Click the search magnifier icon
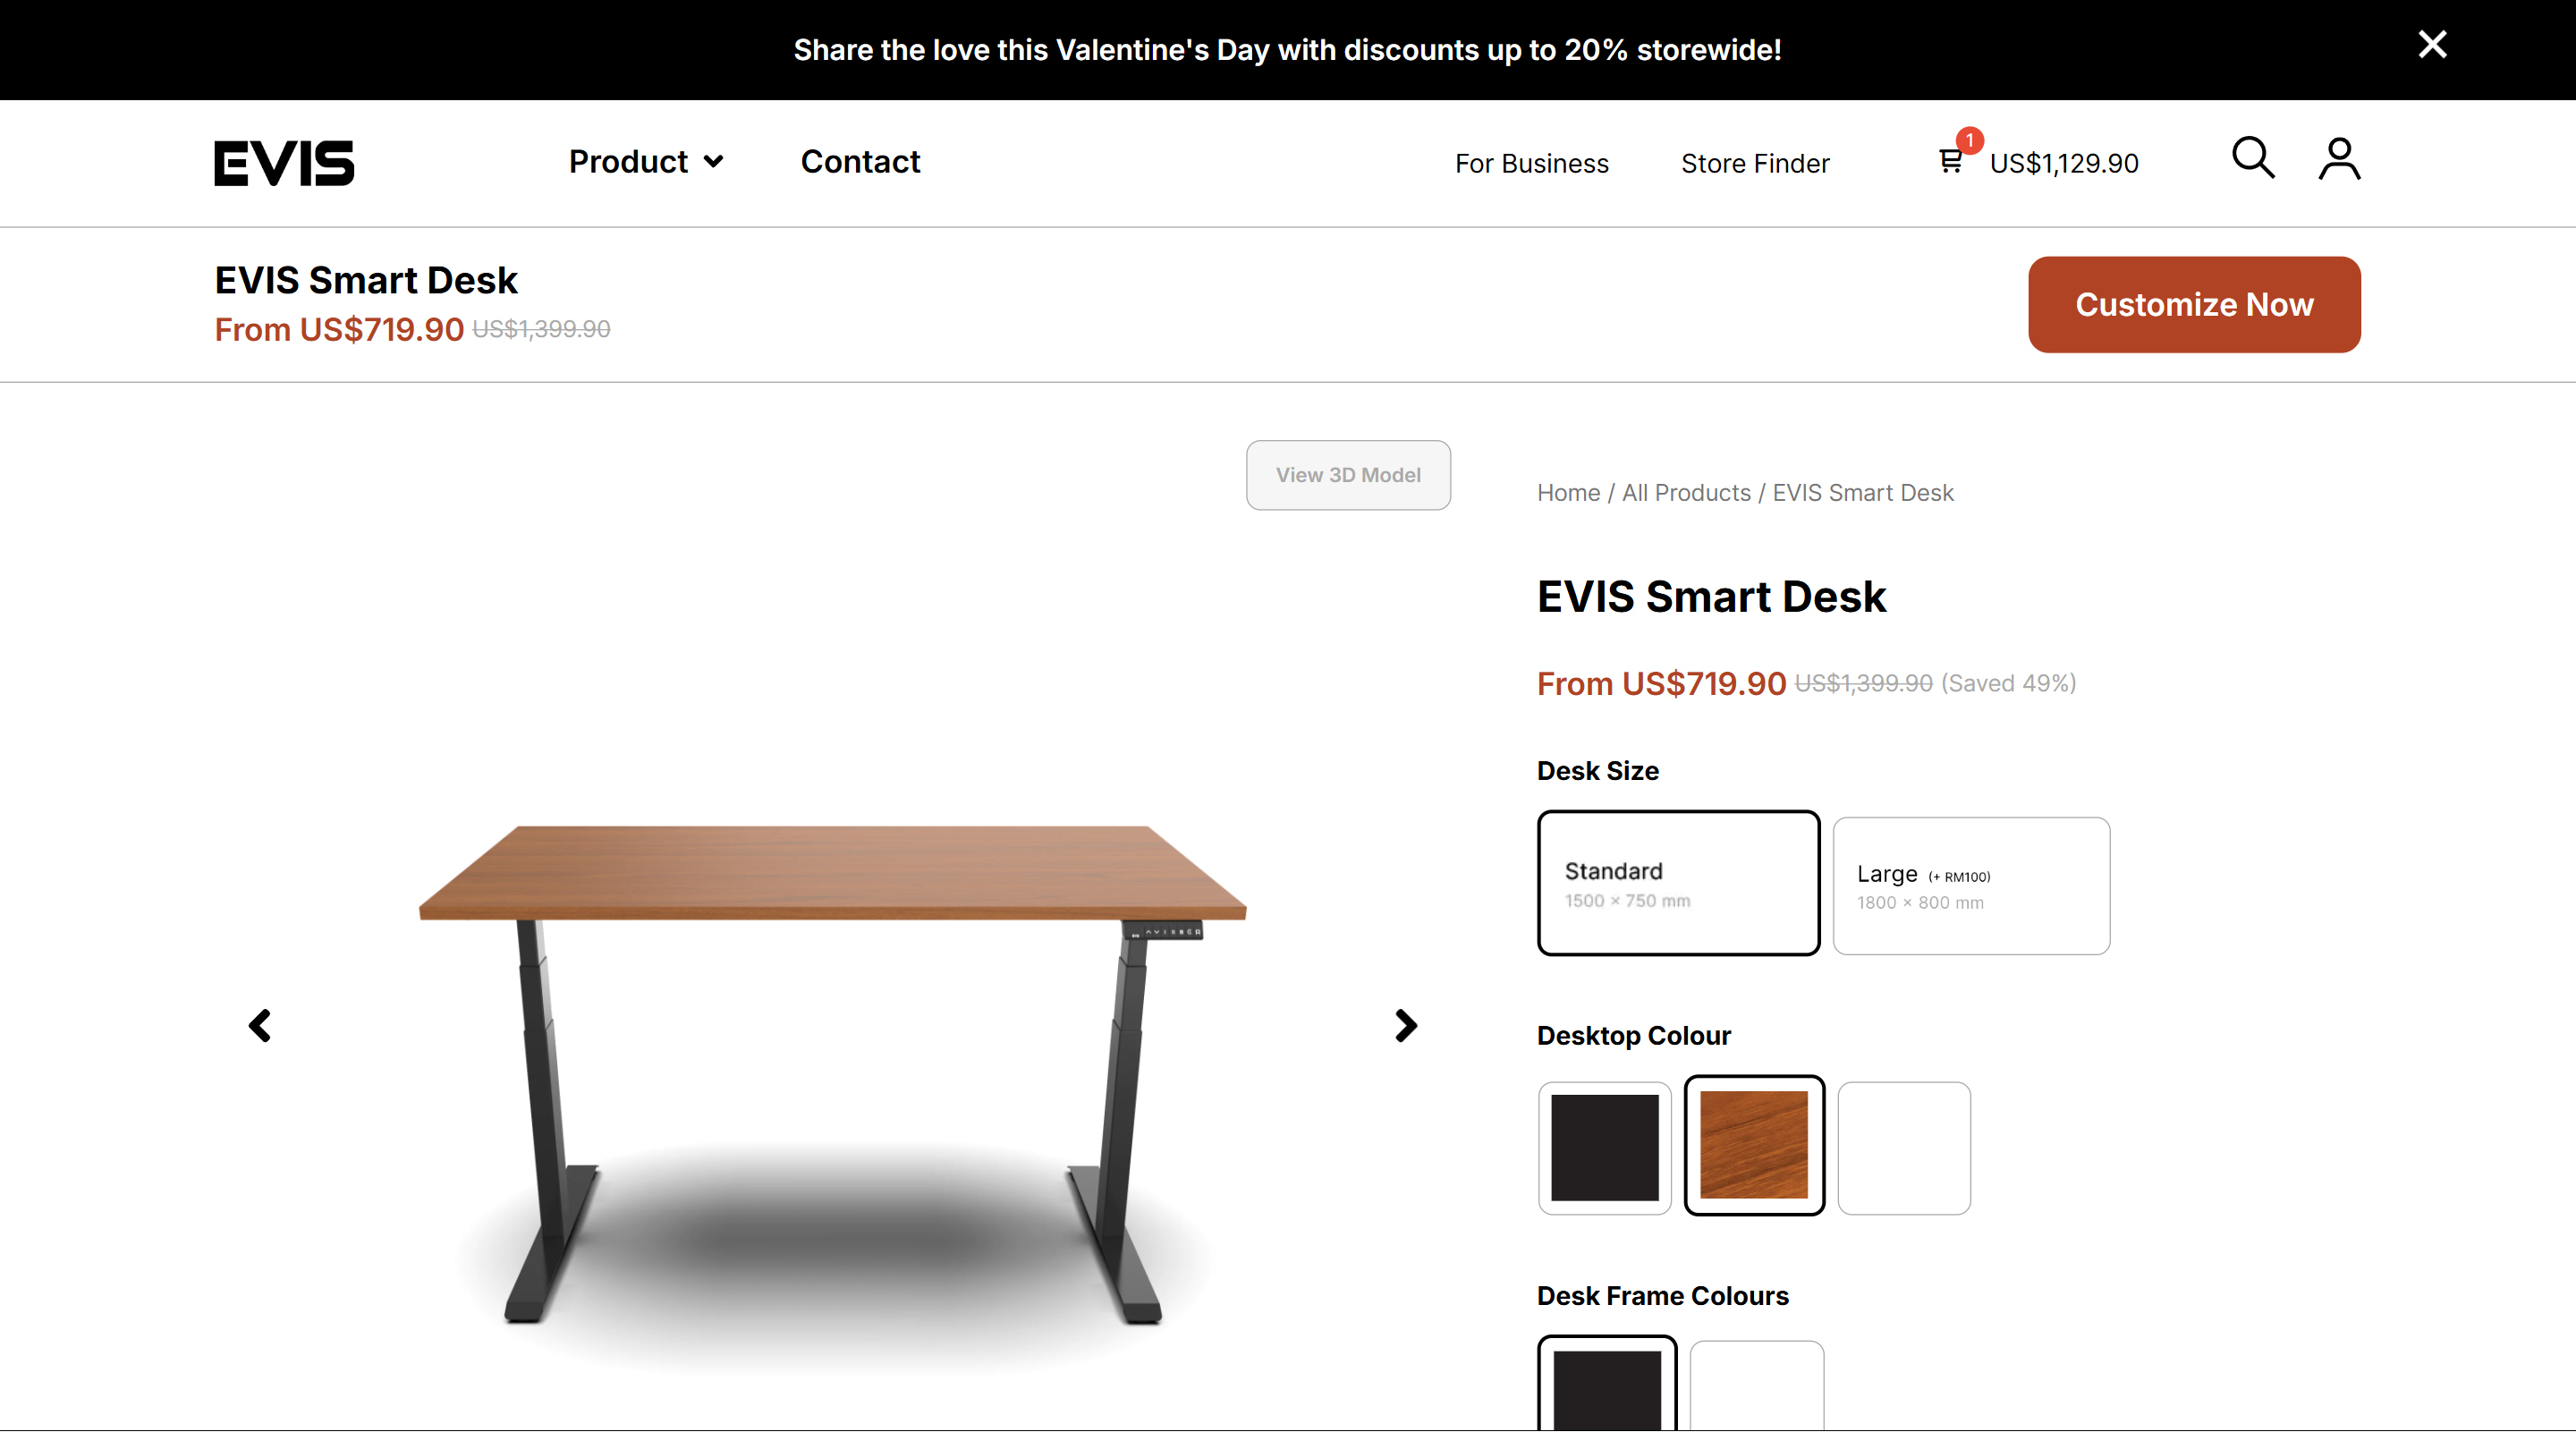 [x=2253, y=158]
